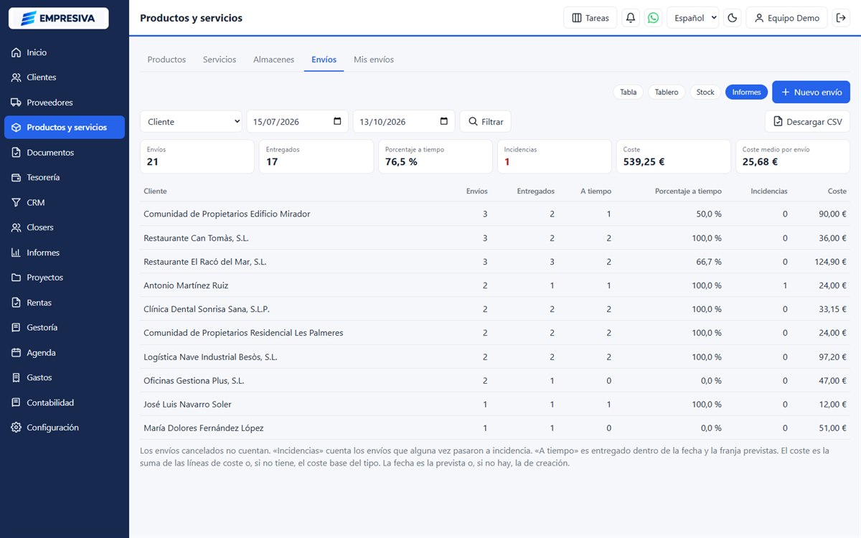Switch to Stock view
Screen dimensions: 861x538
pyautogui.click(x=705, y=93)
